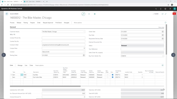
Task: Go to previous record arrow
Action: pos(4,55)
